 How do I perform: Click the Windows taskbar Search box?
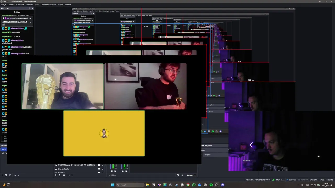(x=130, y=185)
